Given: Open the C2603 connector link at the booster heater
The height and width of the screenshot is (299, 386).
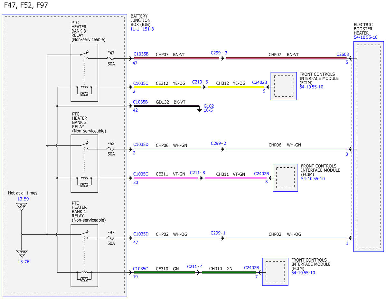Looking at the screenshot, I should coord(343,55).
